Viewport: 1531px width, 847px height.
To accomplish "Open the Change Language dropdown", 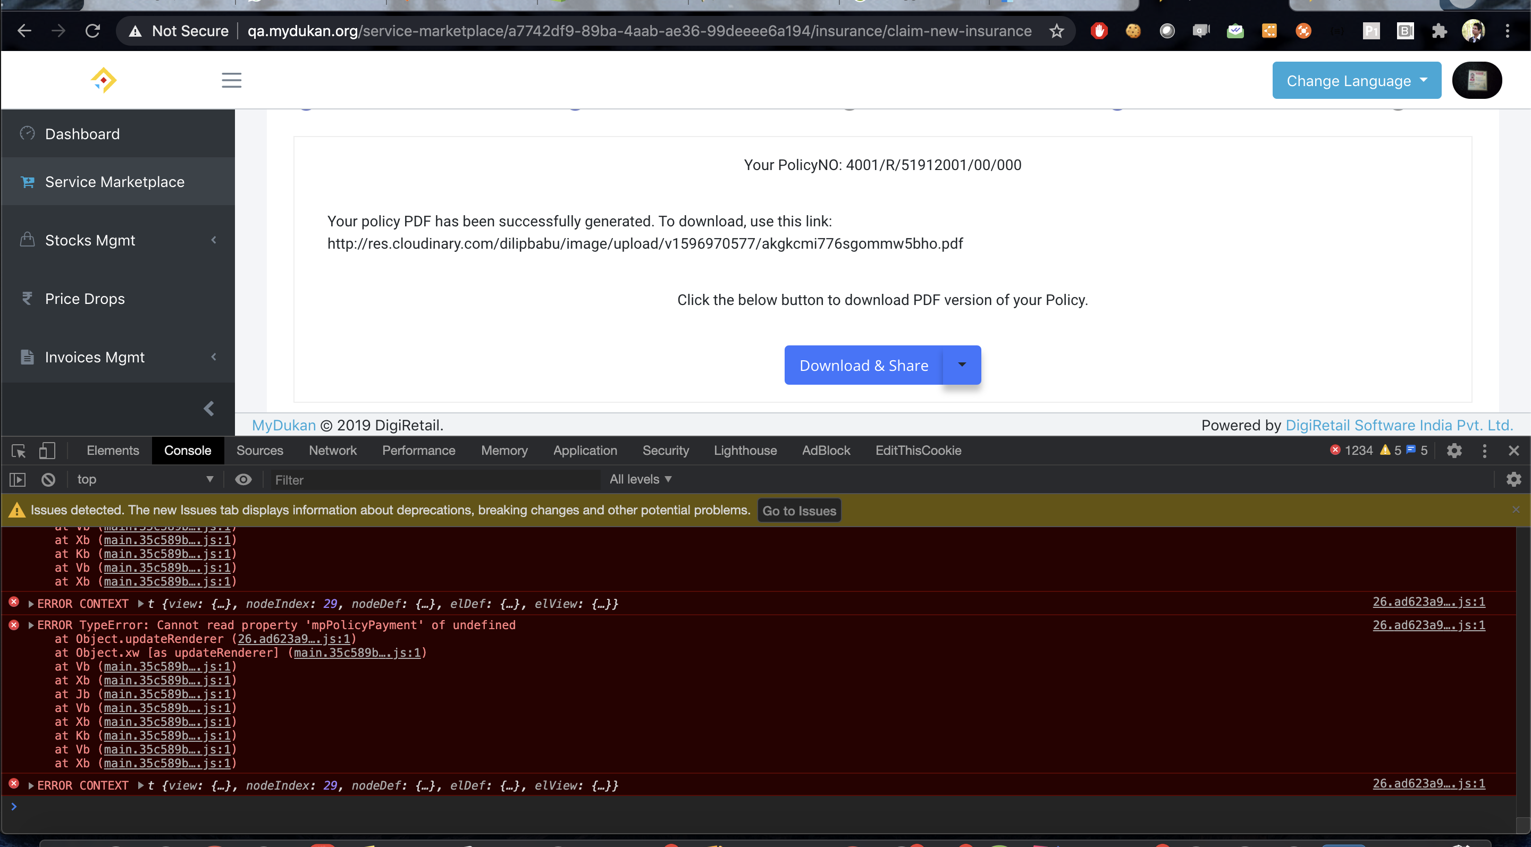I will pos(1356,81).
